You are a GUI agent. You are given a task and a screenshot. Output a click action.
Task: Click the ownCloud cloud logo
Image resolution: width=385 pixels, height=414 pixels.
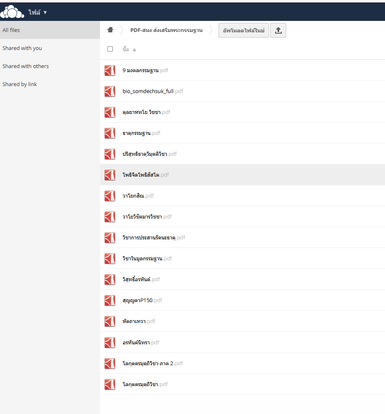point(12,12)
